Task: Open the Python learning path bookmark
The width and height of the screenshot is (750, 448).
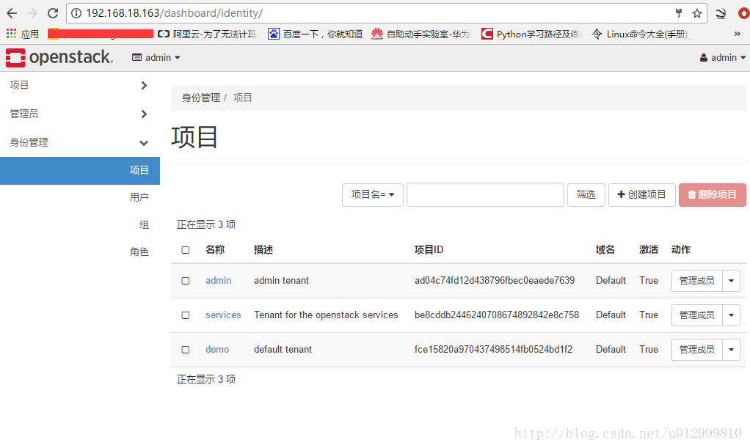Action: point(531,34)
